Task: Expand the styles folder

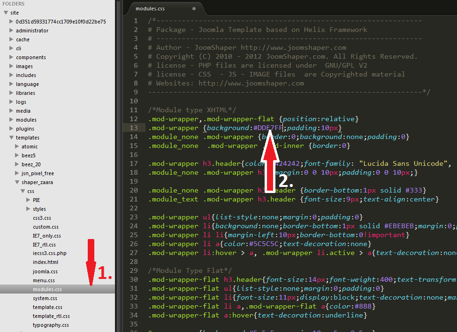Action: [x=28, y=209]
